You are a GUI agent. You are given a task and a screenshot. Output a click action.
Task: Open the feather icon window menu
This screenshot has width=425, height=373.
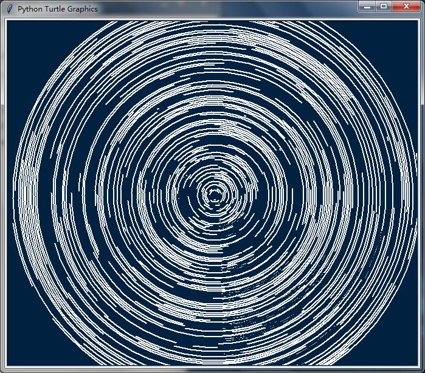pyautogui.click(x=10, y=9)
